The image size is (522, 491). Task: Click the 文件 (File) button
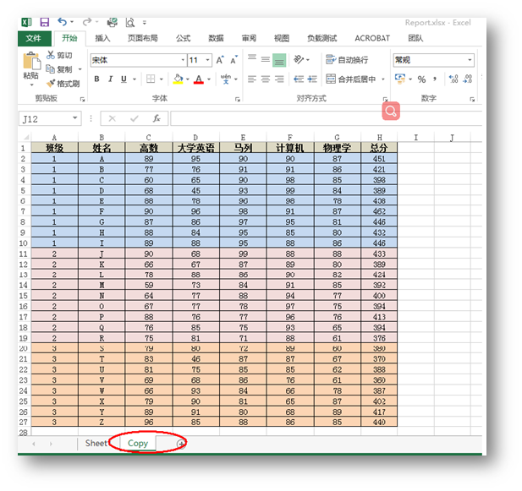click(x=33, y=38)
